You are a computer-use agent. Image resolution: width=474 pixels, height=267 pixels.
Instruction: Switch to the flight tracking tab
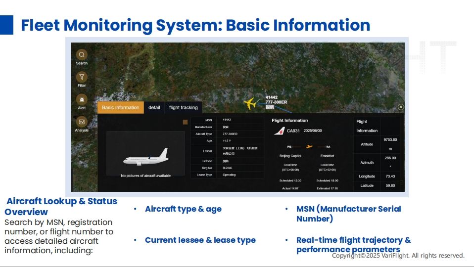click(183, 107)
